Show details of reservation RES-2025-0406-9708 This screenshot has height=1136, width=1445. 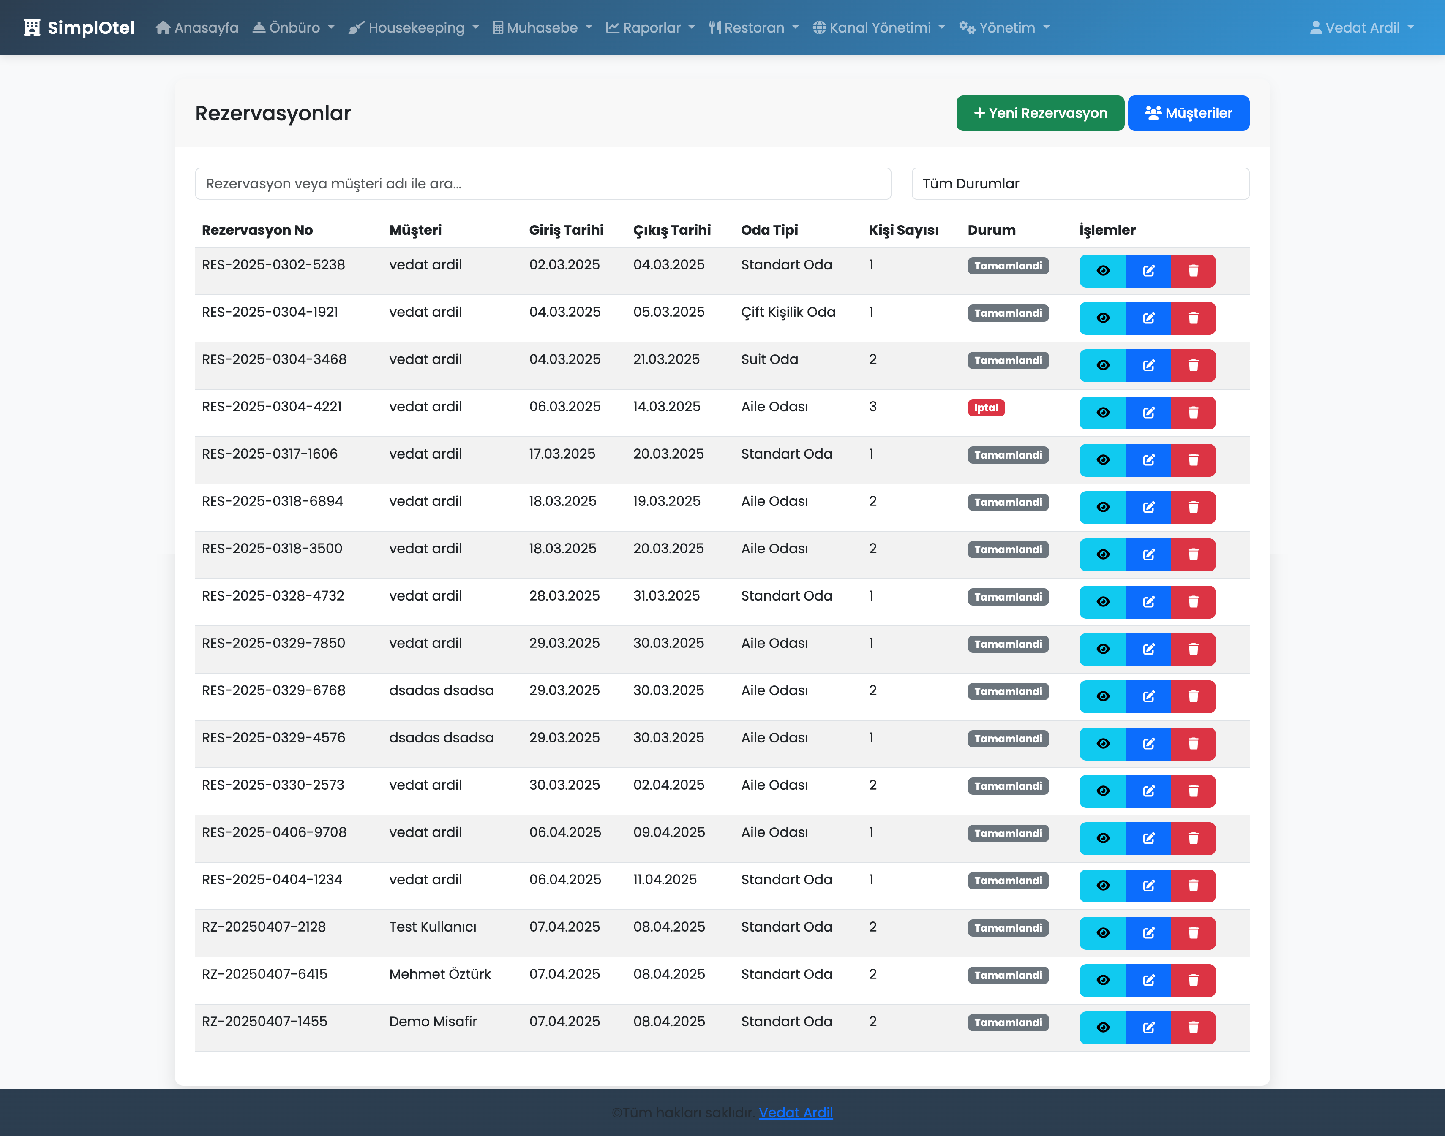click(x=1102, y=838)
